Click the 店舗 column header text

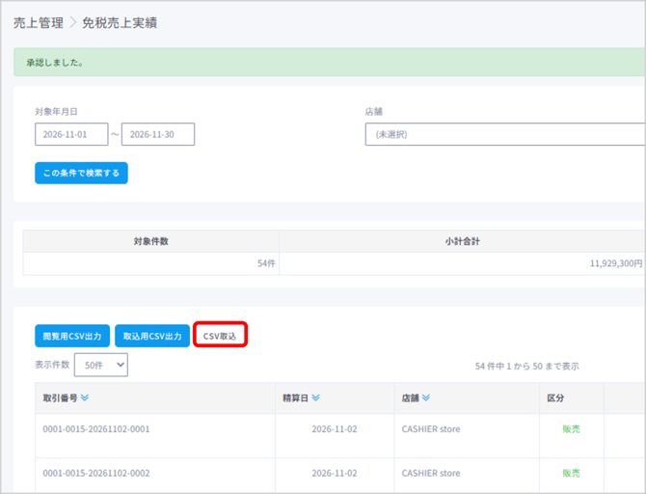(x=411, y=398)
